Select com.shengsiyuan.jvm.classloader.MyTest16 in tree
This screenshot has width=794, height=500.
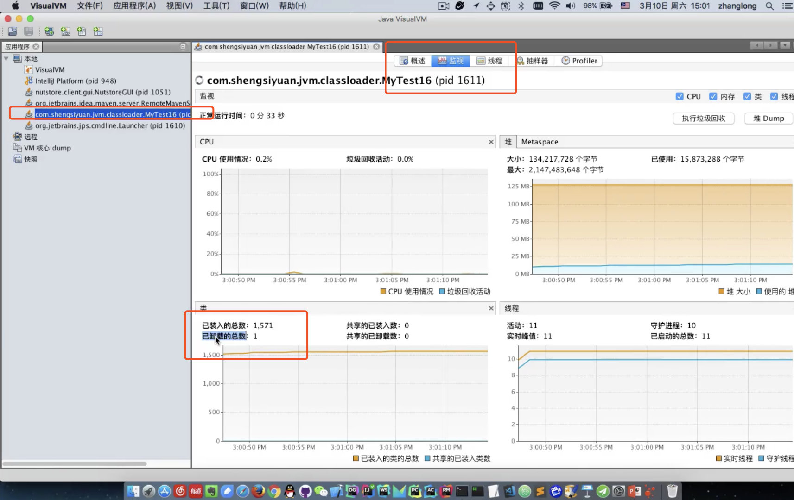pyautogui.click(x=112, y=114)
